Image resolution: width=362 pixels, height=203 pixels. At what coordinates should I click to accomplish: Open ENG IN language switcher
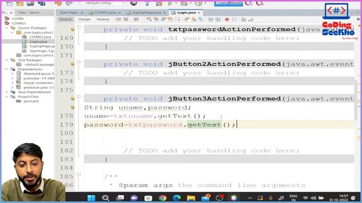pos(293,198)
